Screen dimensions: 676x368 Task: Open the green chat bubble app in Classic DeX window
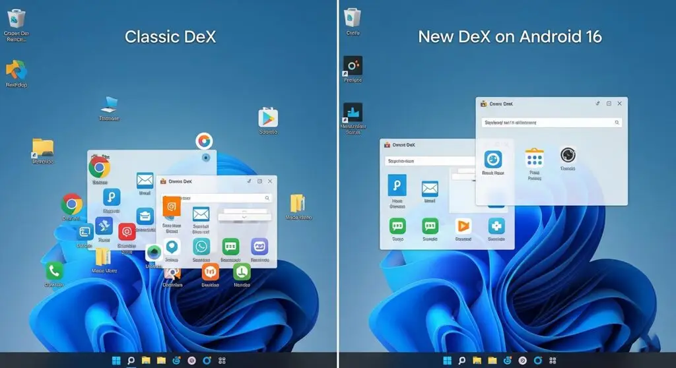click(230, 247)
